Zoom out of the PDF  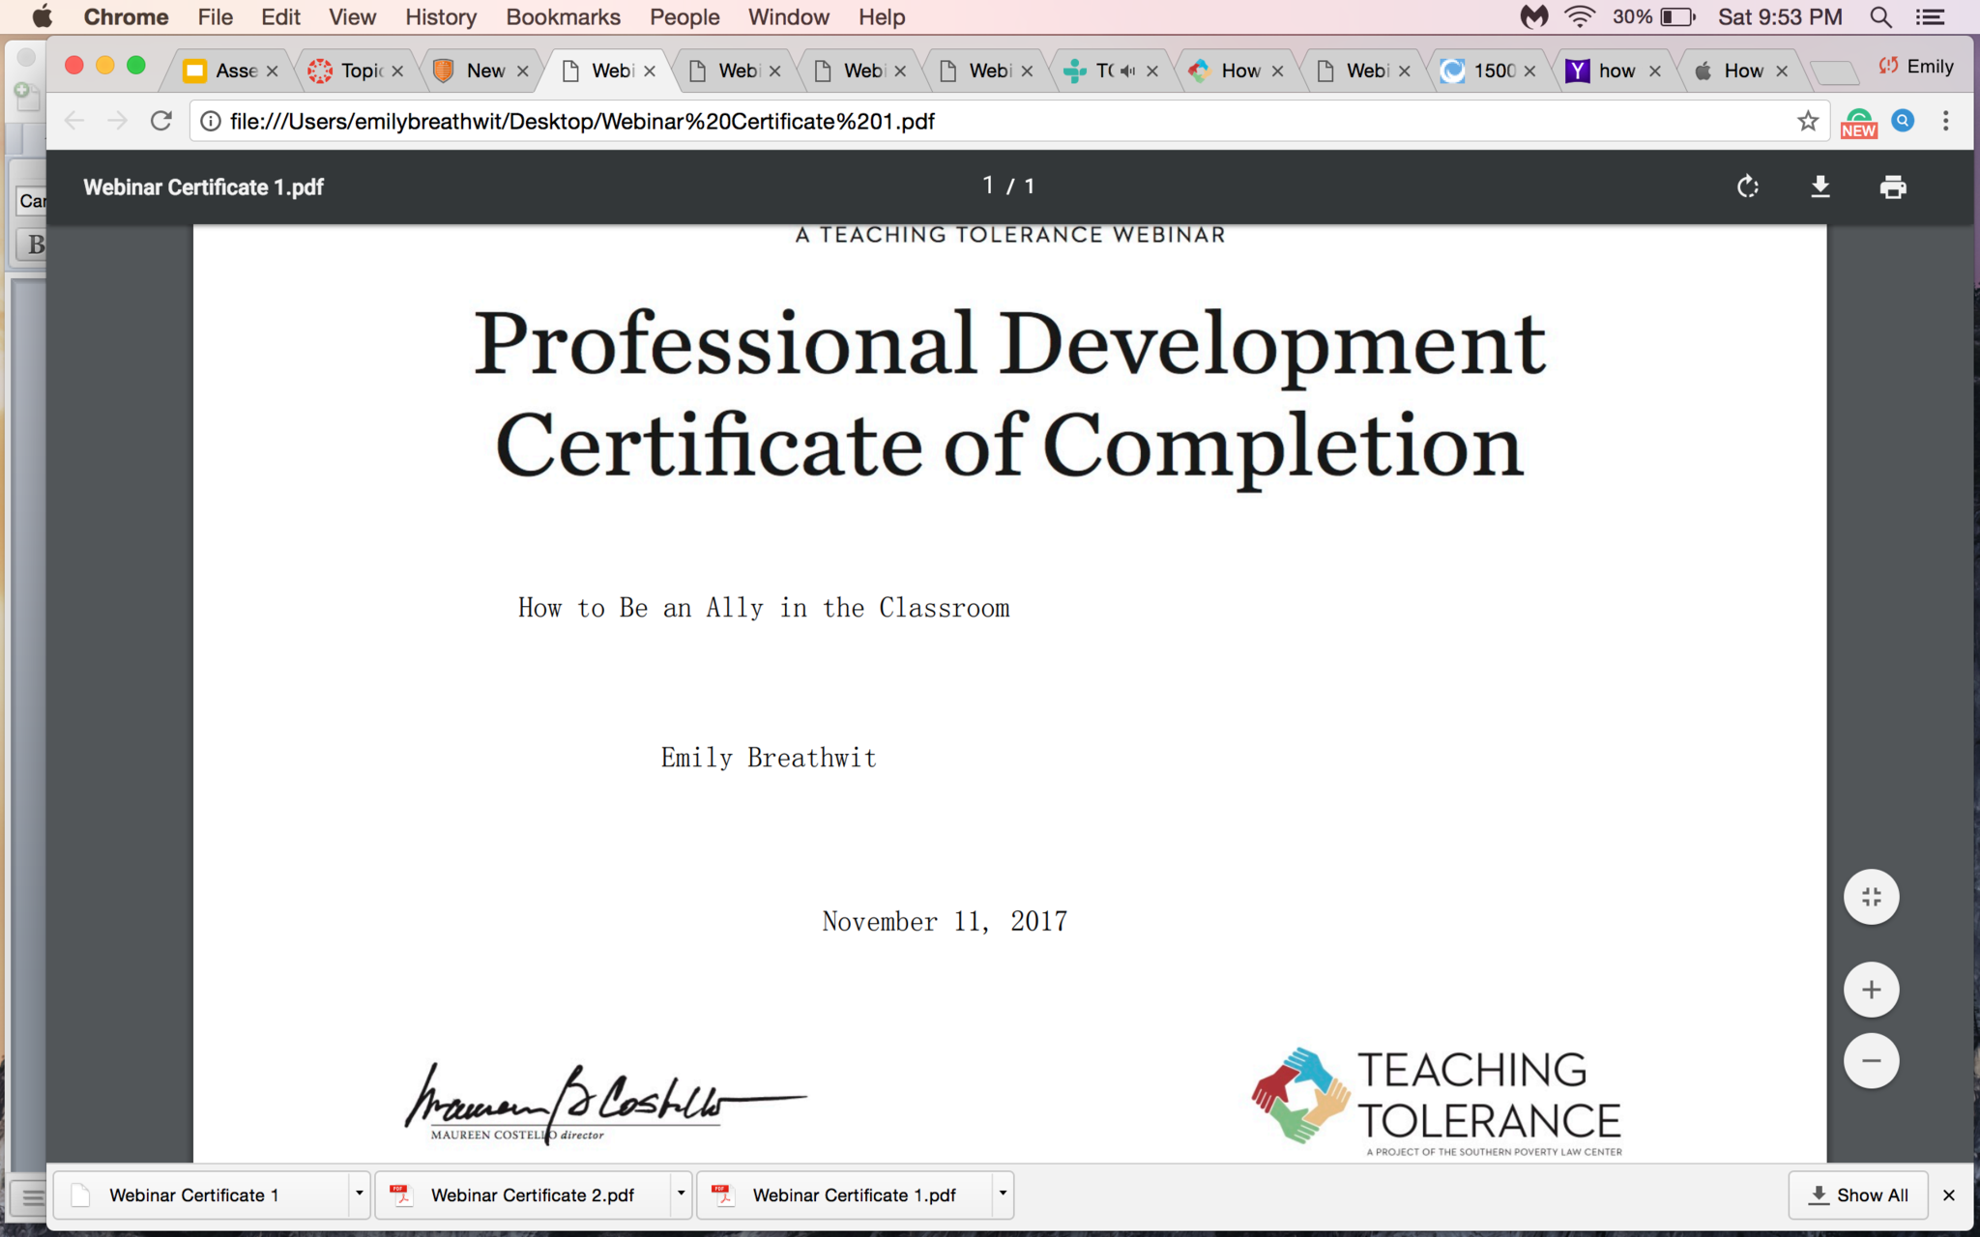click(x=1871, y=1061)
